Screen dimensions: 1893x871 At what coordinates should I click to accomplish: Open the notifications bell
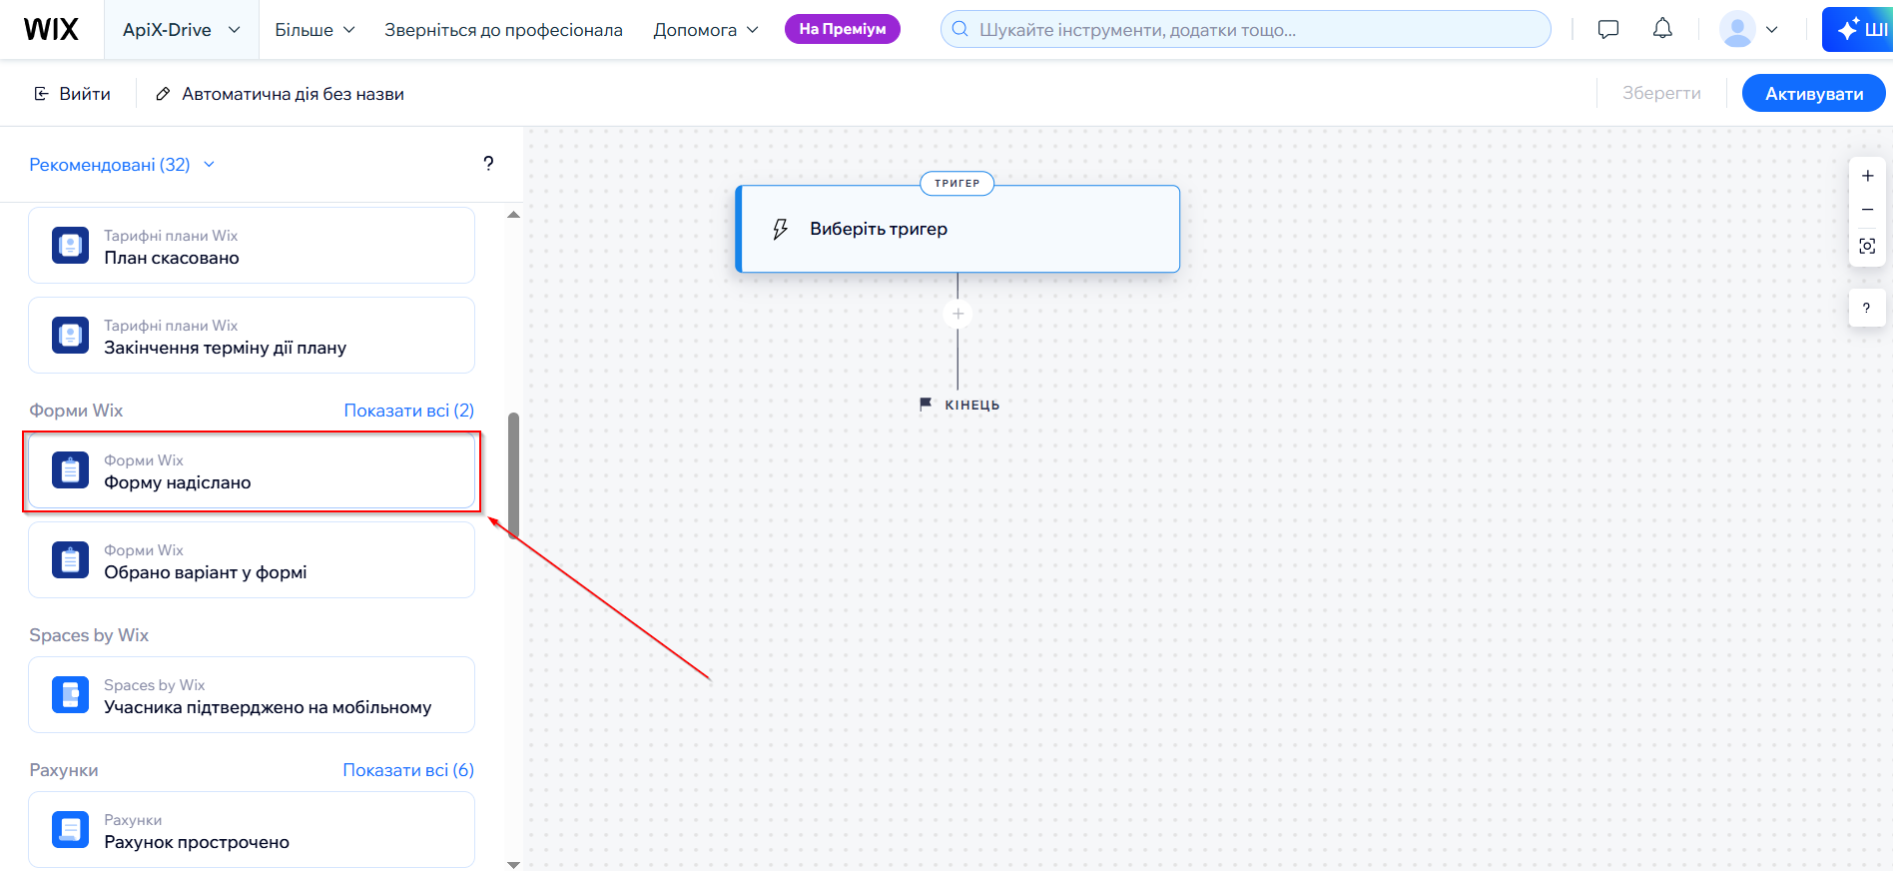(x=1662, y=29)
